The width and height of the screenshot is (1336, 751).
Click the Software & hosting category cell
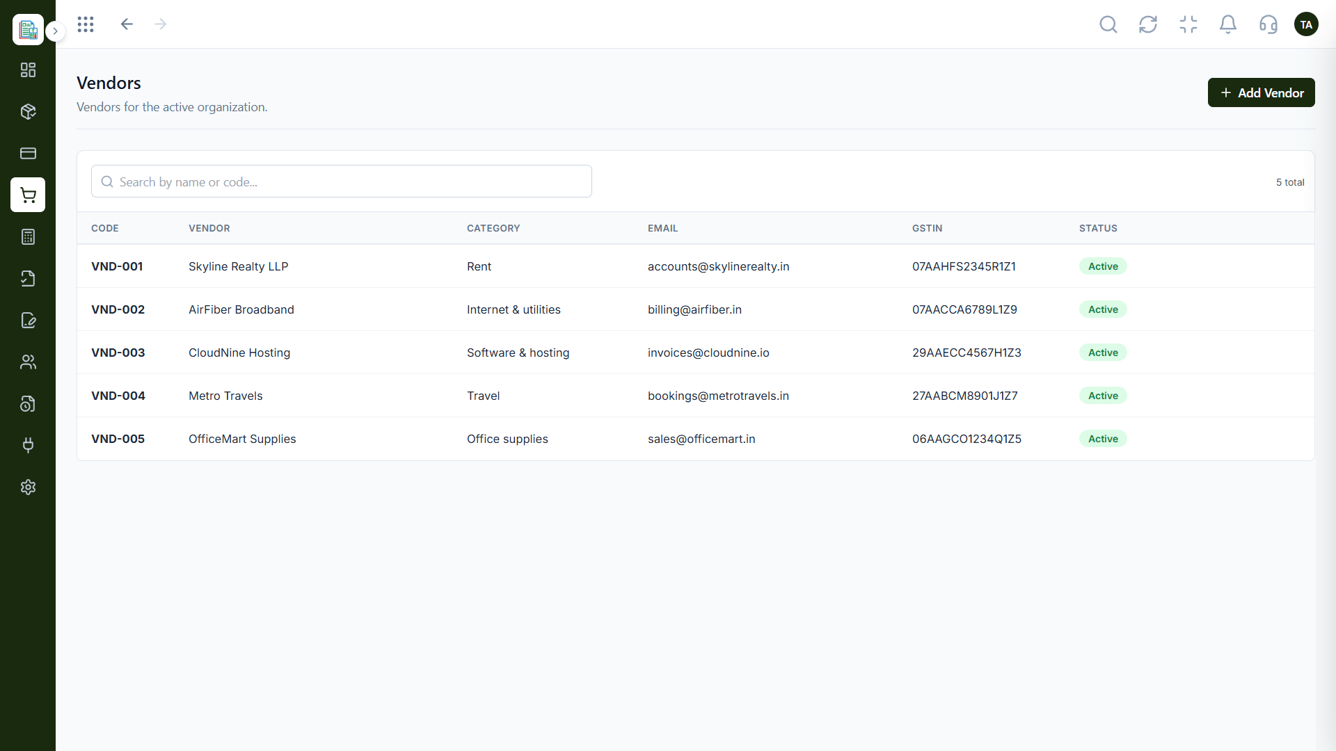518,353
